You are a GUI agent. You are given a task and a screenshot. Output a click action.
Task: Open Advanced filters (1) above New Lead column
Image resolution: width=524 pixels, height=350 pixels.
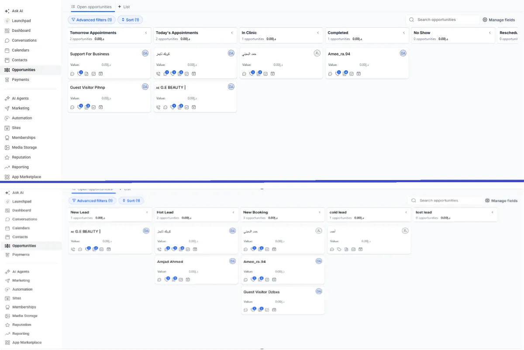tap(93, 201)
